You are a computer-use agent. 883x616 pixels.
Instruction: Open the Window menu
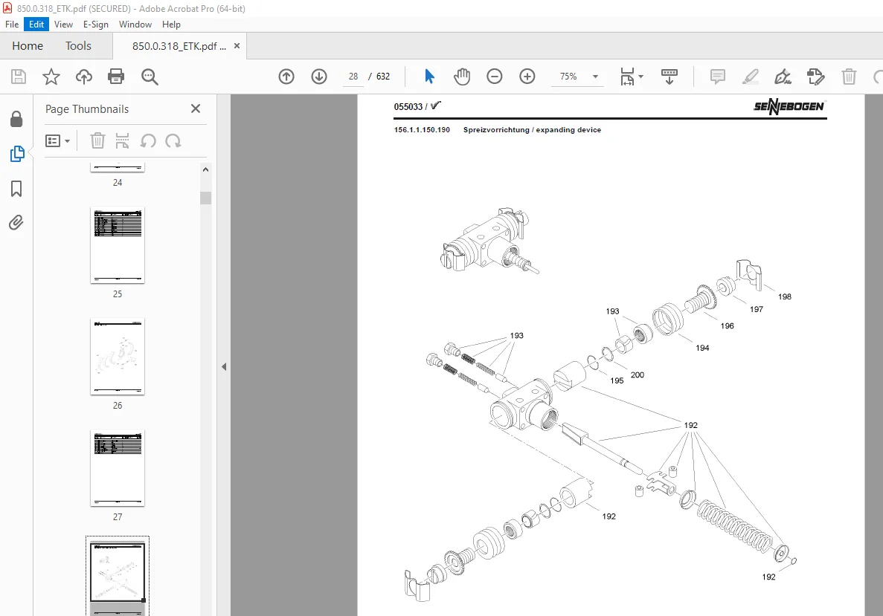135,25
